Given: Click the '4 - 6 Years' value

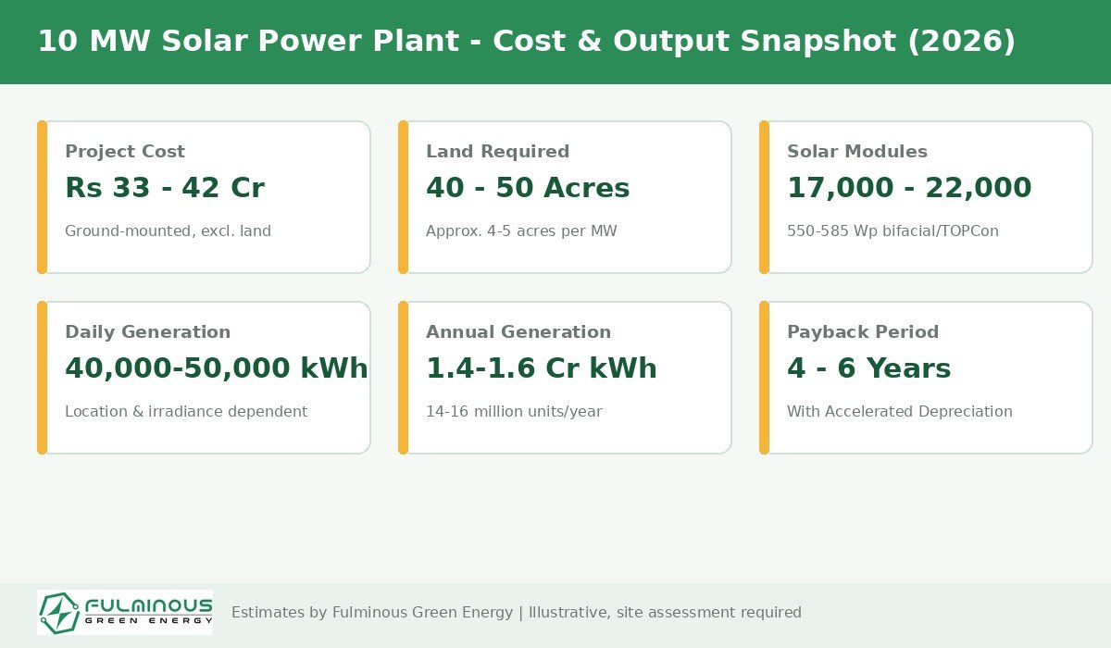Looking at the screenshot, I should pos(869,368).
